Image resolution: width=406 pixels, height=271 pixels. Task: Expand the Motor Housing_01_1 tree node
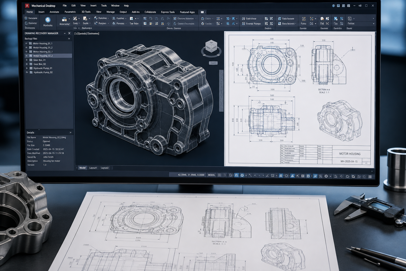tap(26, 43)
